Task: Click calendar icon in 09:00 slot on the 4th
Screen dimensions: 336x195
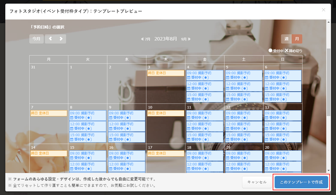Action: coord(188,78)
